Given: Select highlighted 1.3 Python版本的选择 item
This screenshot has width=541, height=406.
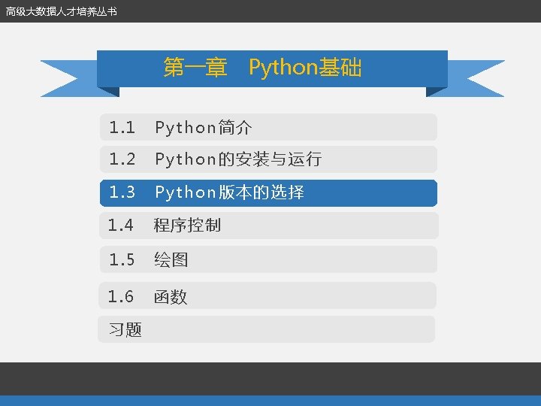Looking at the screenshot, I should (x=268, y=193).
